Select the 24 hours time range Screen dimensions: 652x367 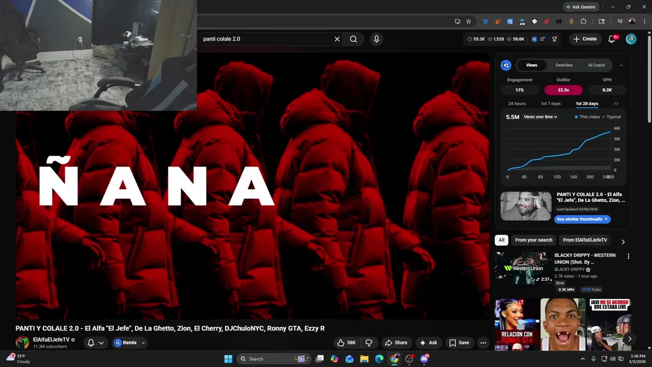(517, 103)
